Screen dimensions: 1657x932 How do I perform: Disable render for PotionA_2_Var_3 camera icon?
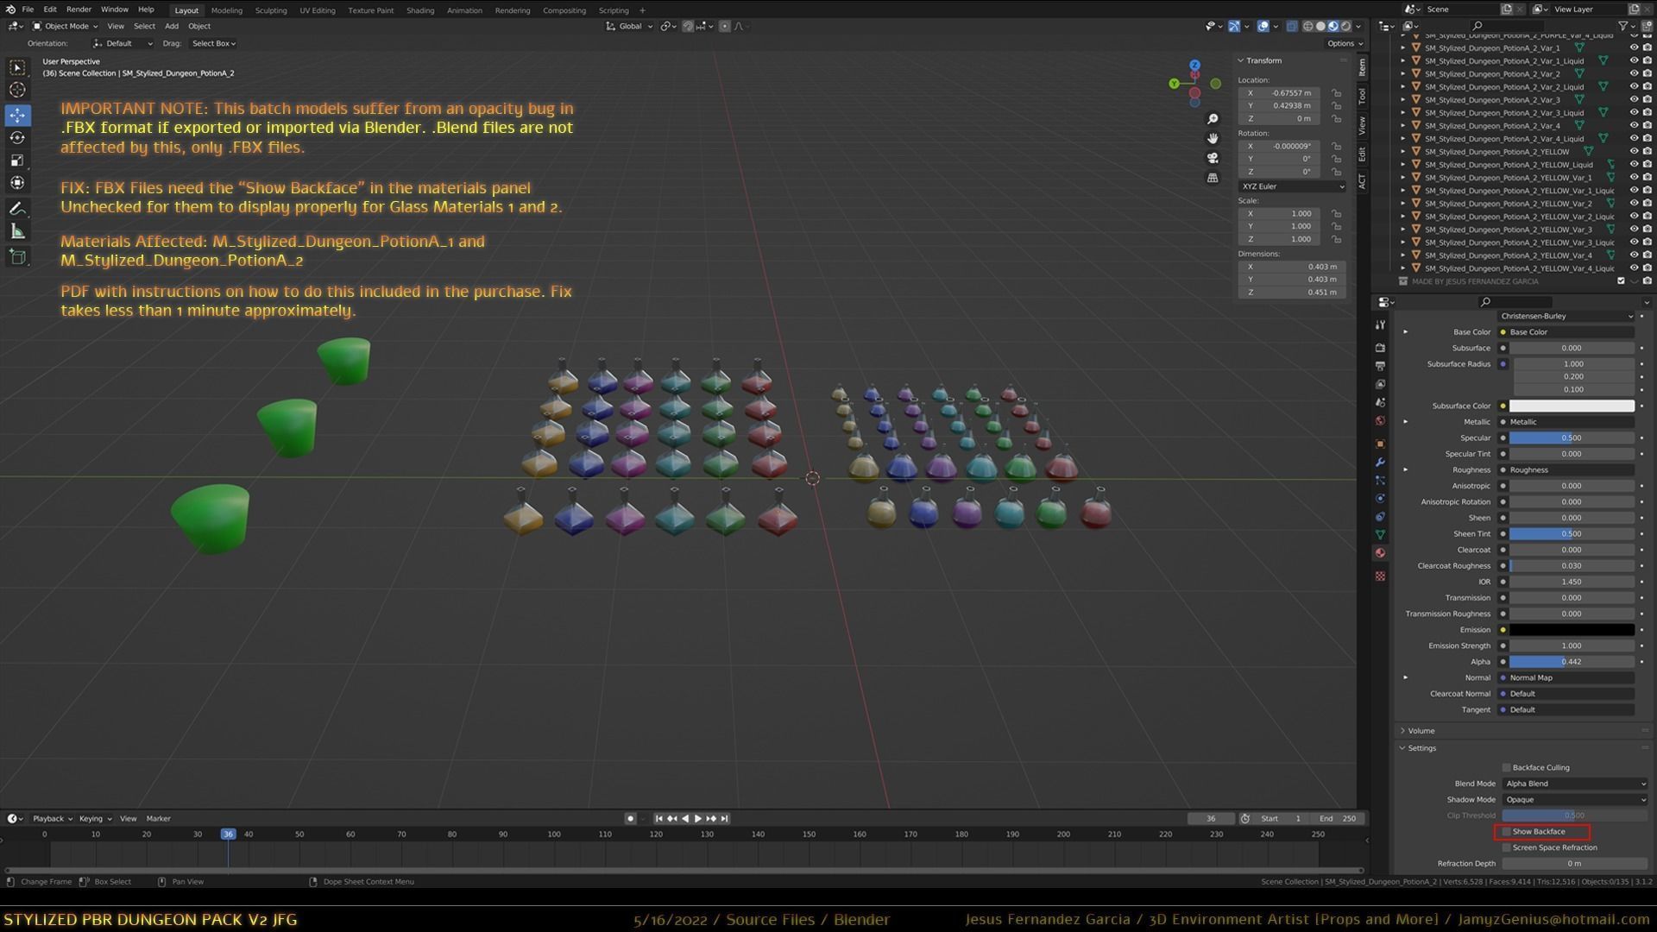[x=1647, y=100]
